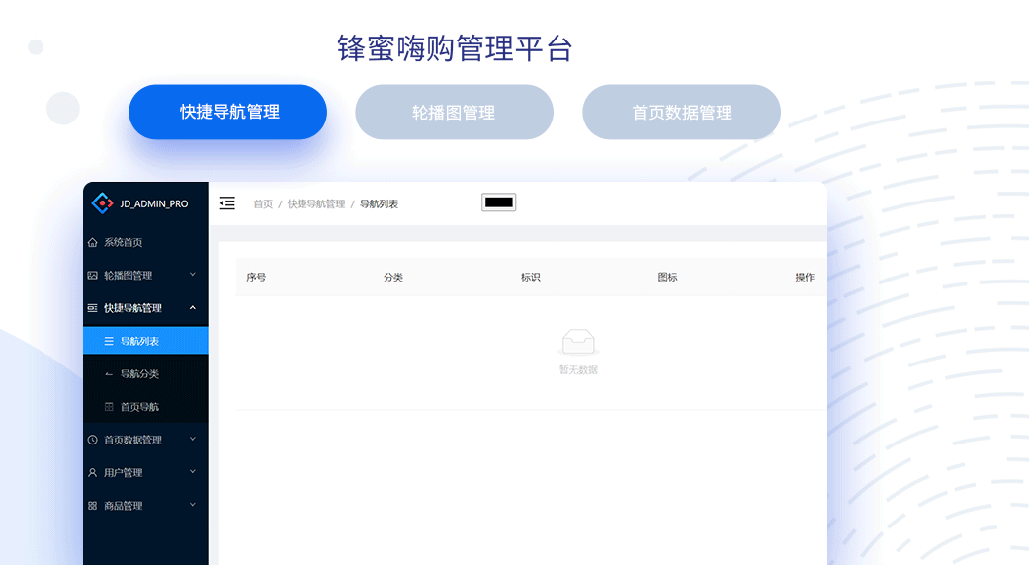1029x565 pixels.
Task: Expand the 商品管理 submenu chevron
Action: pos(193,505)
